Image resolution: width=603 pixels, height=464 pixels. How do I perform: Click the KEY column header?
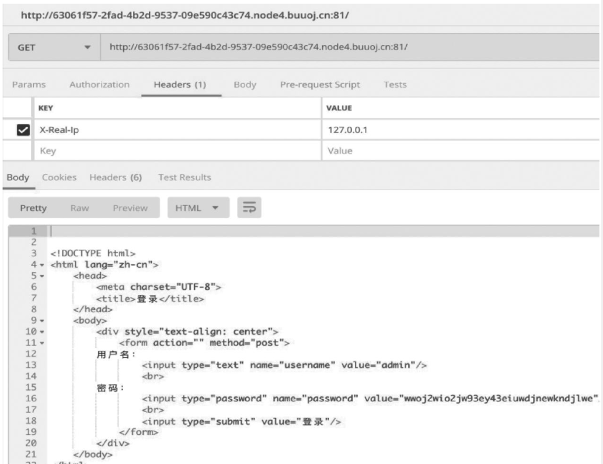tap(46, 108)
